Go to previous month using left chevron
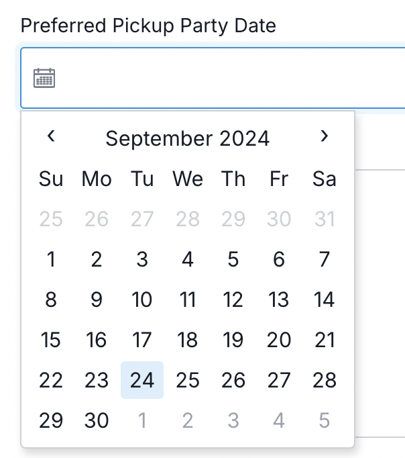 pyautogui.click(x=51, y=137)
